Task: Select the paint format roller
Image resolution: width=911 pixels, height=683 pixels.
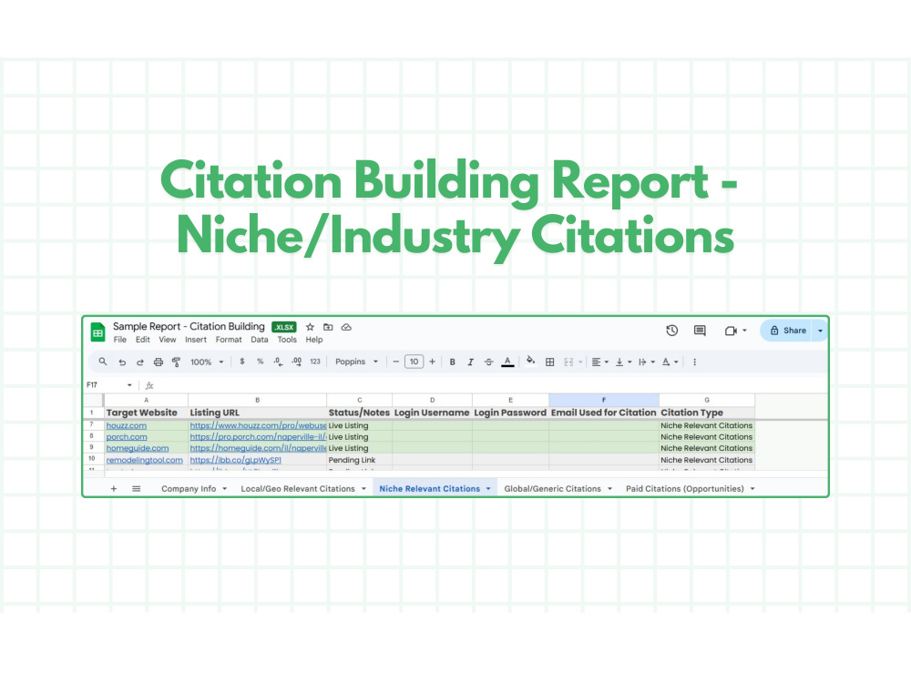Action: coord(176,362)
